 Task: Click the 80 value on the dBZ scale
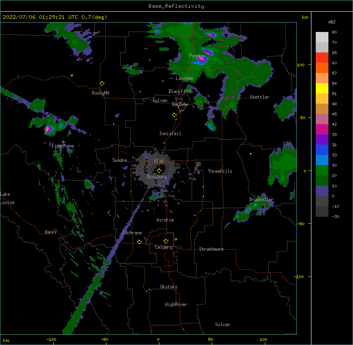coord(334,32)
